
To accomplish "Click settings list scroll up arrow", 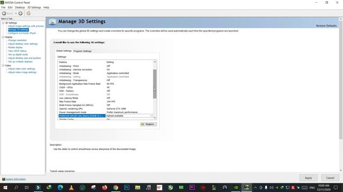I will point(155,62).
